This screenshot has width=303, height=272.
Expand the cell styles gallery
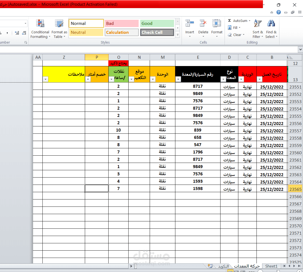tap(178, 35)
